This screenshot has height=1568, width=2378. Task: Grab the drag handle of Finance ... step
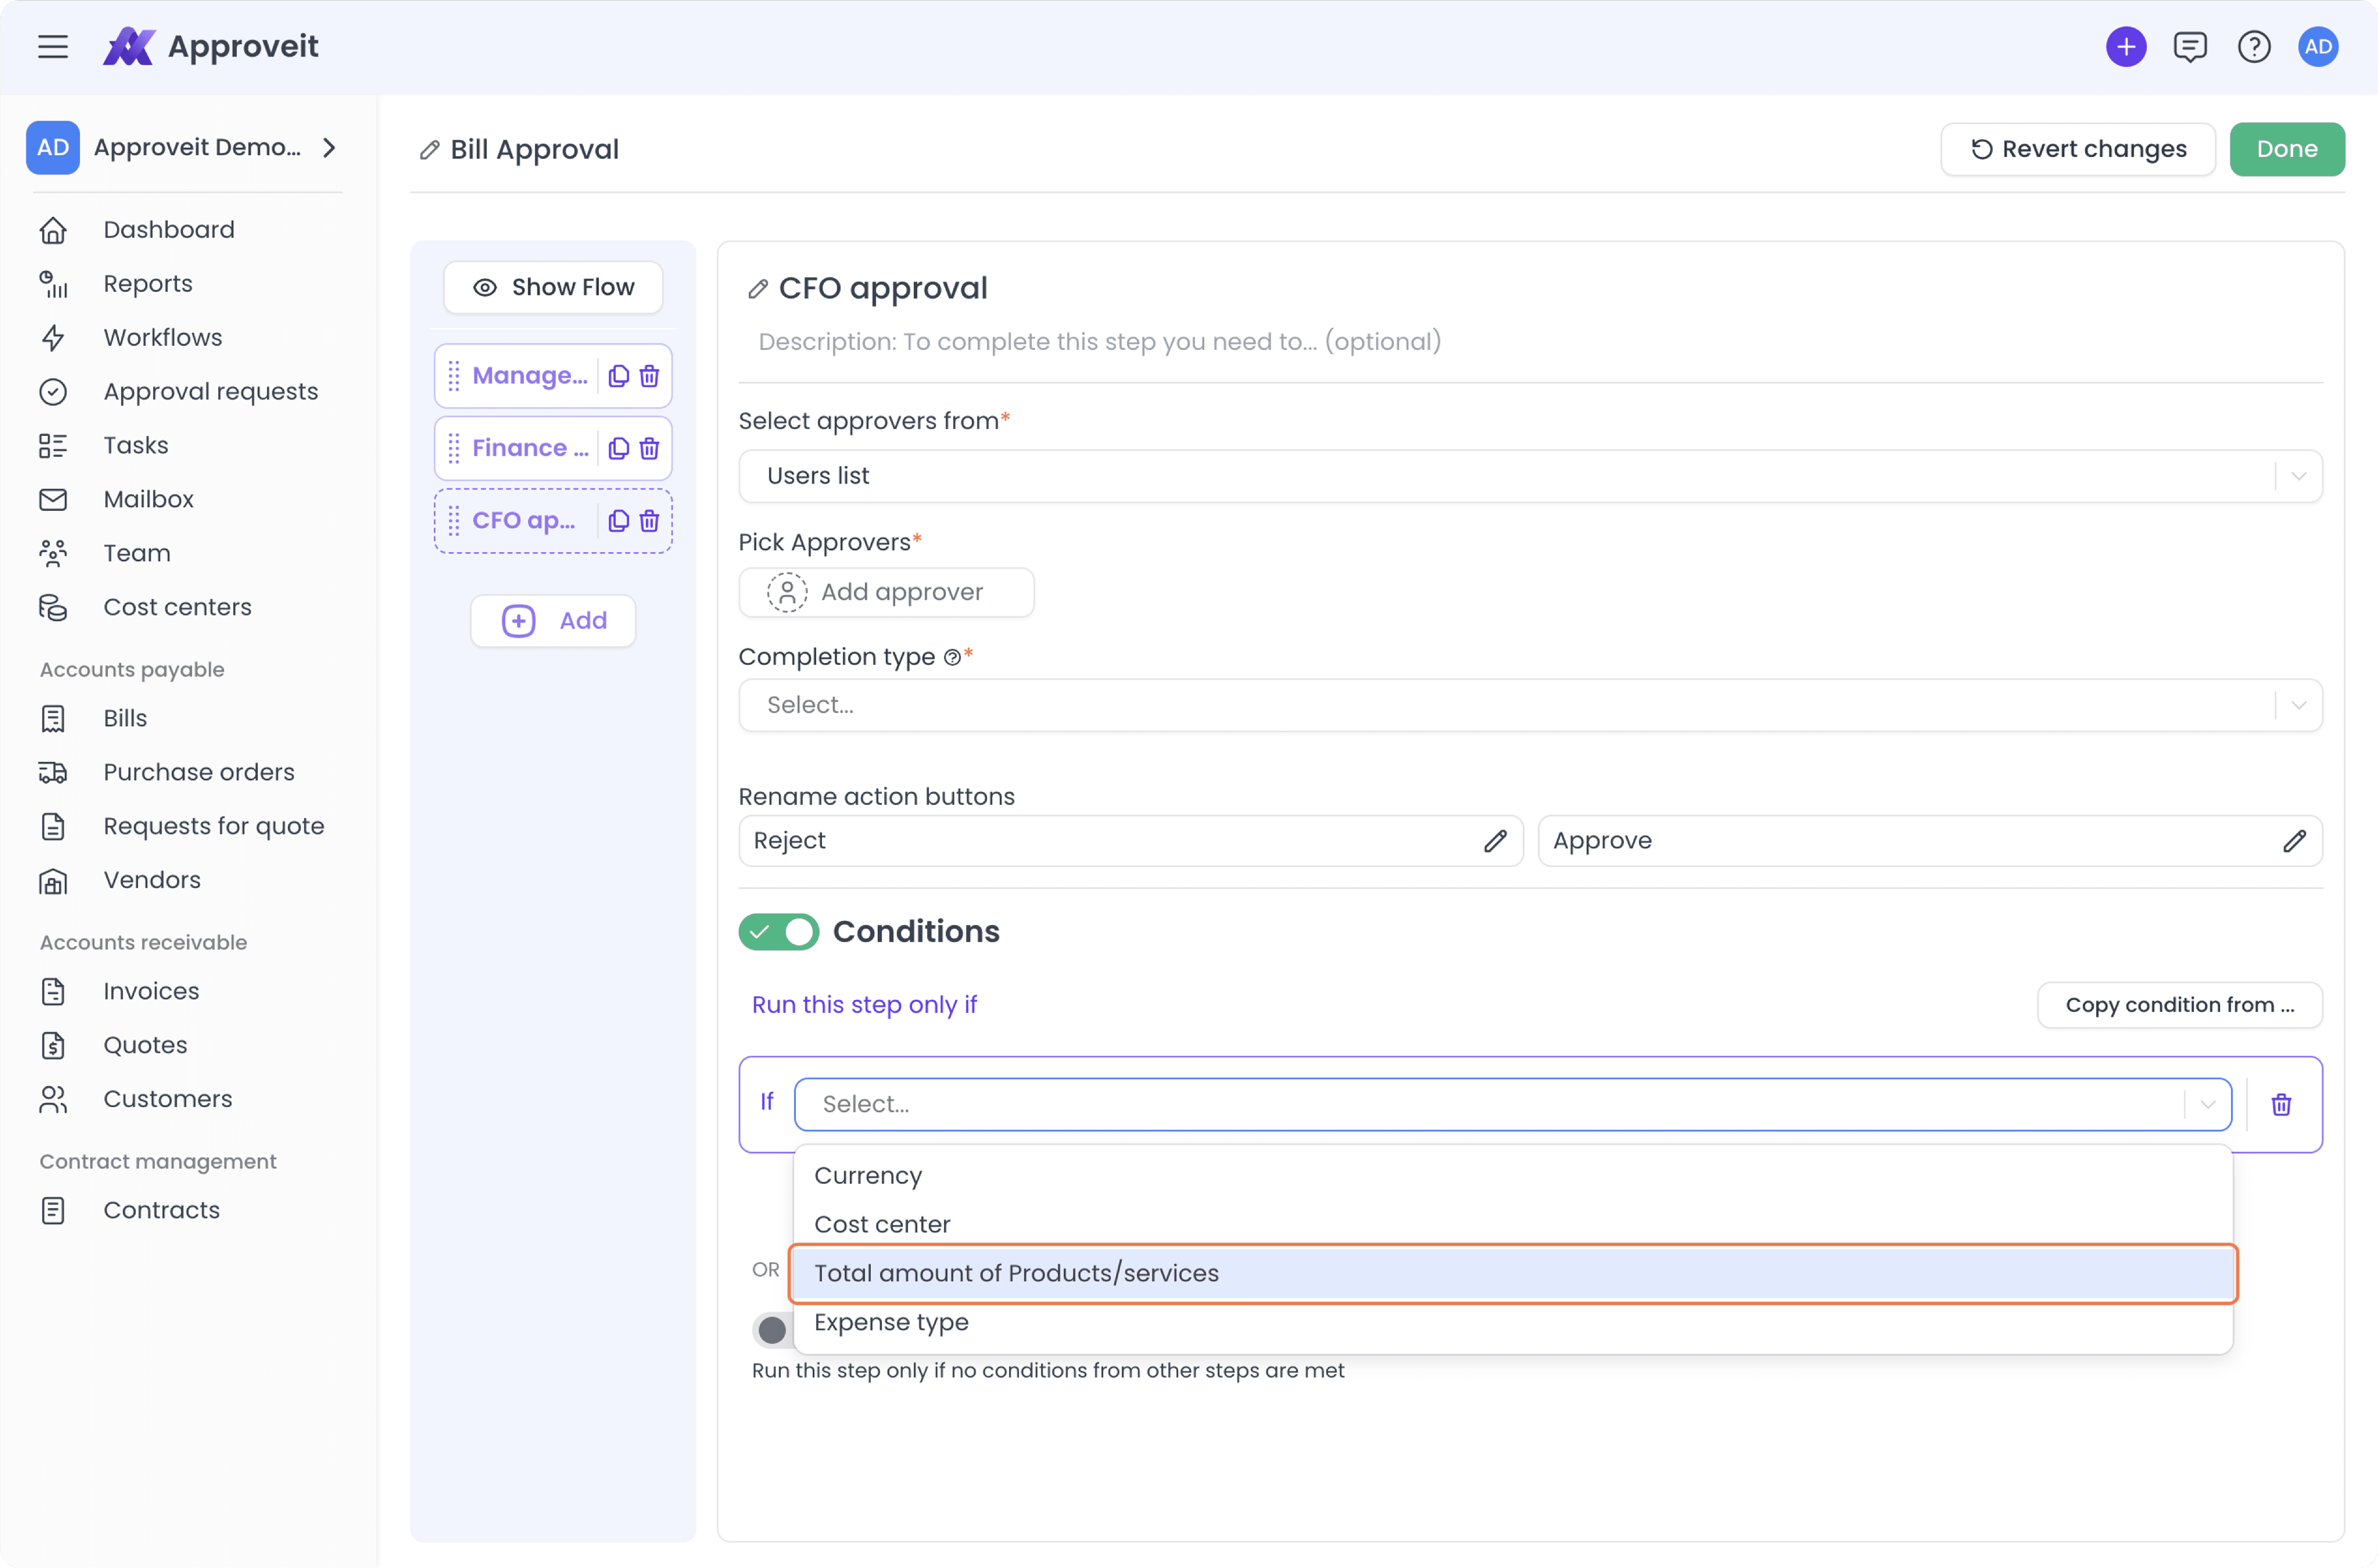tap(454, 448)
